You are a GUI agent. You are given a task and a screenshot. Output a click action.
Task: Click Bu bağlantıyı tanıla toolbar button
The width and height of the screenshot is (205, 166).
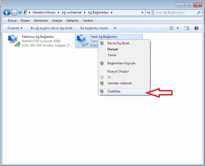pyautogui.click(x=94, y=28)
